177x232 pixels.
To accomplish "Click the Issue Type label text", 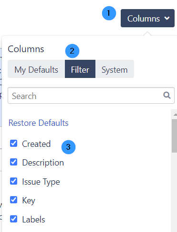I will pyautogui.click(x=41, y=182).
